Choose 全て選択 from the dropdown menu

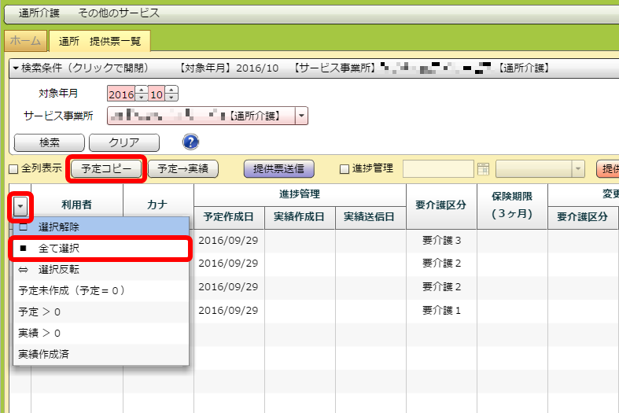[x=58, y=248]
